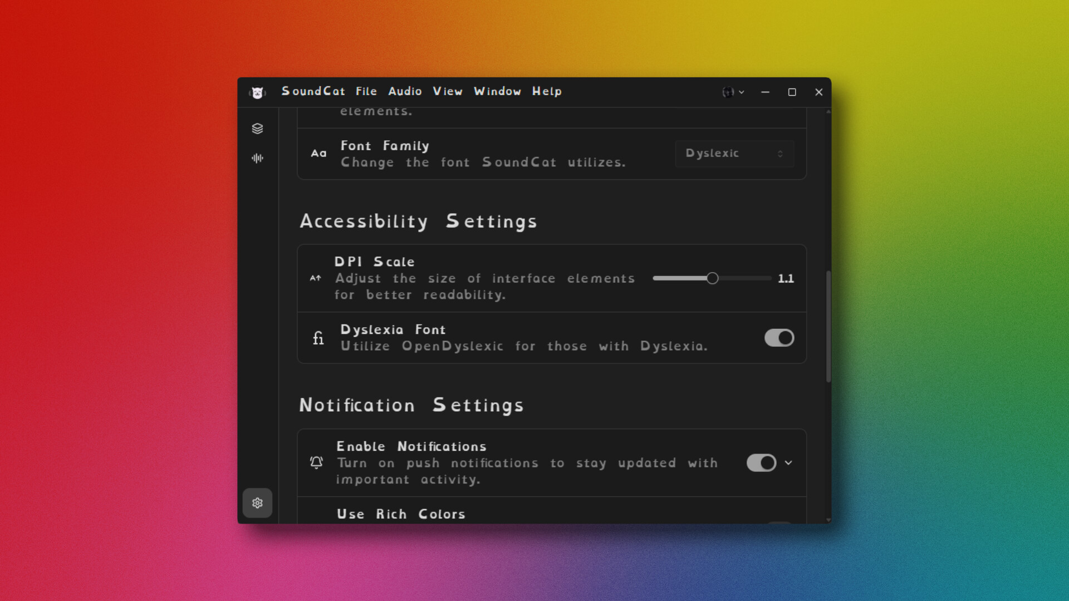This screenshot has height=601, width=1069.
Task: Open the audio waveform panel in sidebar
Action: (x=257, y=158)
